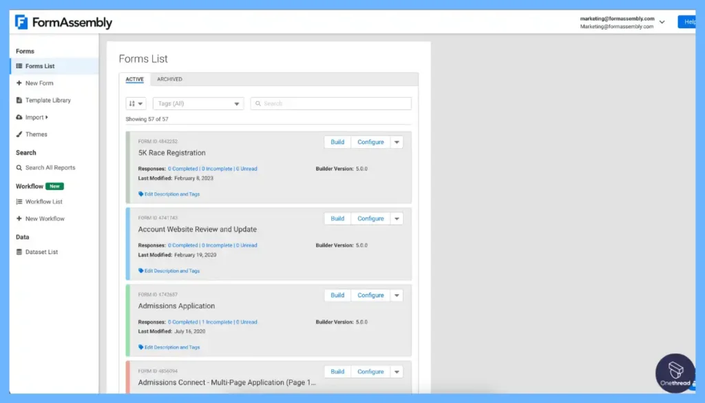The height and width of the screenshot is (403, 705).
Task: Click the Onethread badge icon
Action: pos(675,373)
